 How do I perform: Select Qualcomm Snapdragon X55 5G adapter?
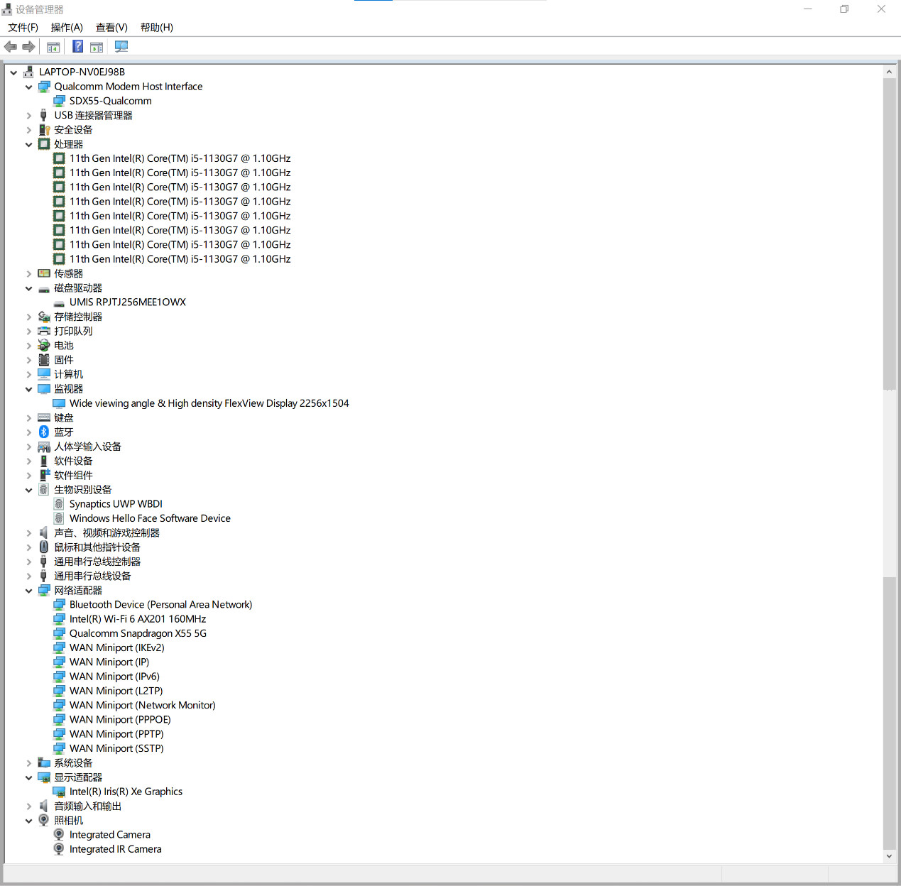click(138, 633)
